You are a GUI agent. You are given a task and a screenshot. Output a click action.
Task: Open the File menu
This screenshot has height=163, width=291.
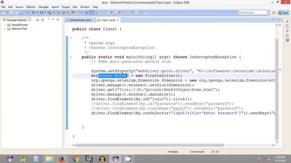click(3, 7)
